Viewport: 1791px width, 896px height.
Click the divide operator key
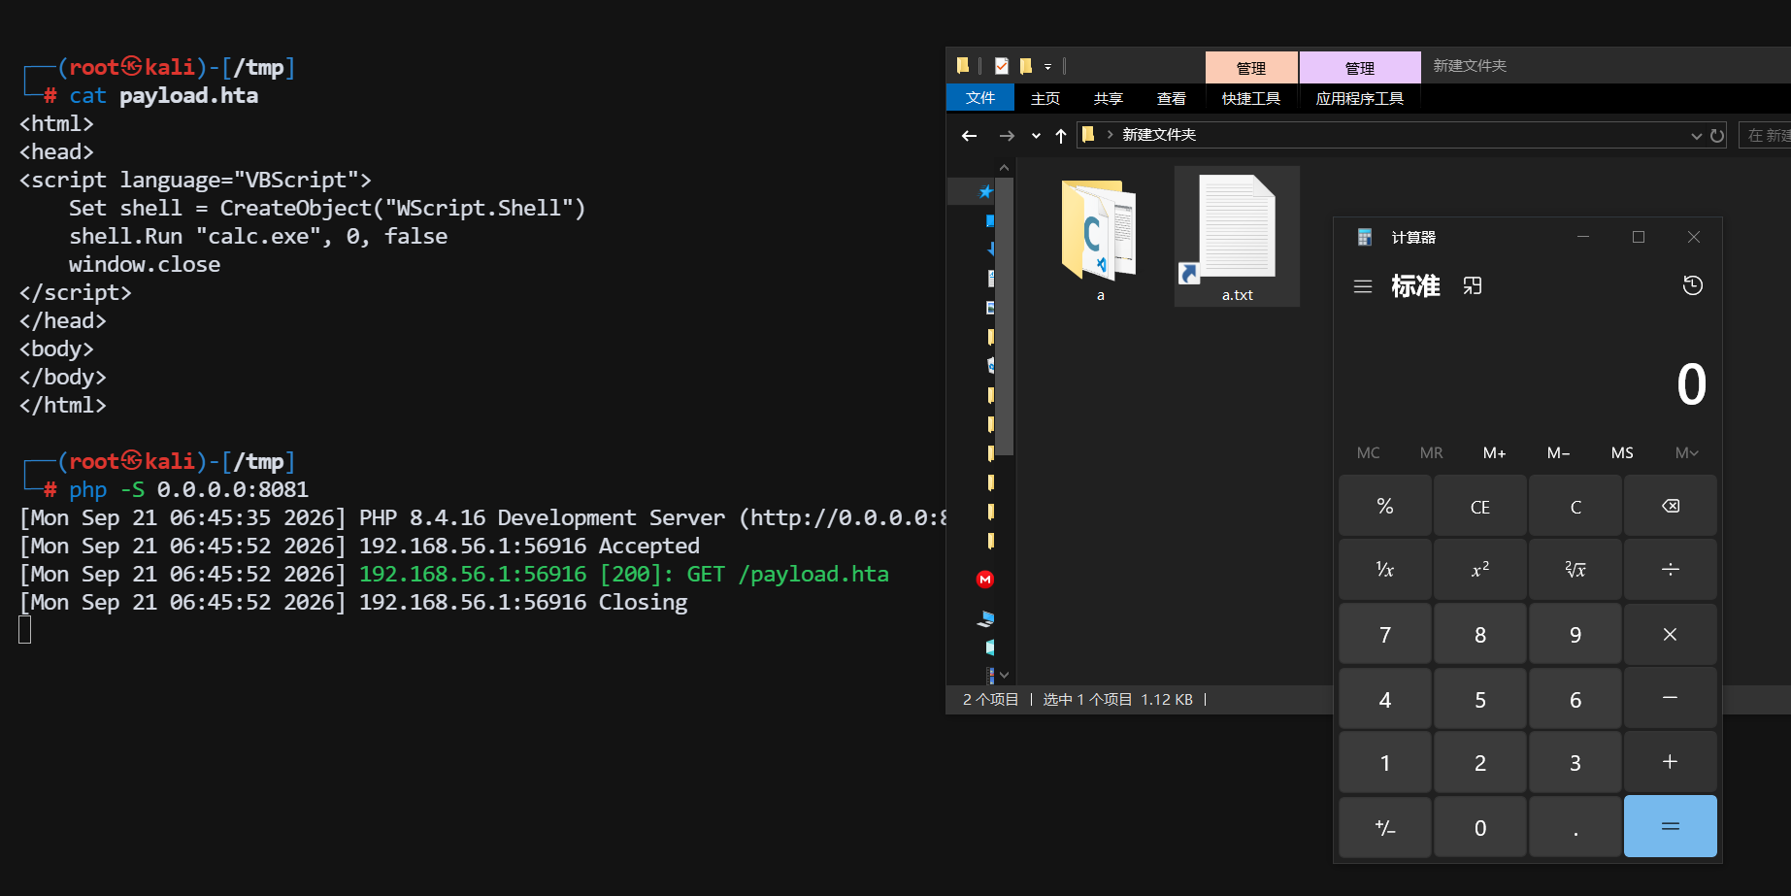(x=1671, y=570)
